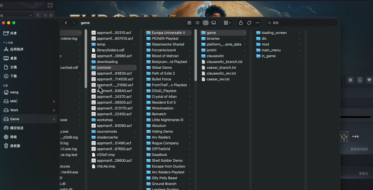Image resolution: width=373 pixels, height=190 pixels.
Task: Eject the MAC volume in sidebar
Action: [x=54, y=101]
